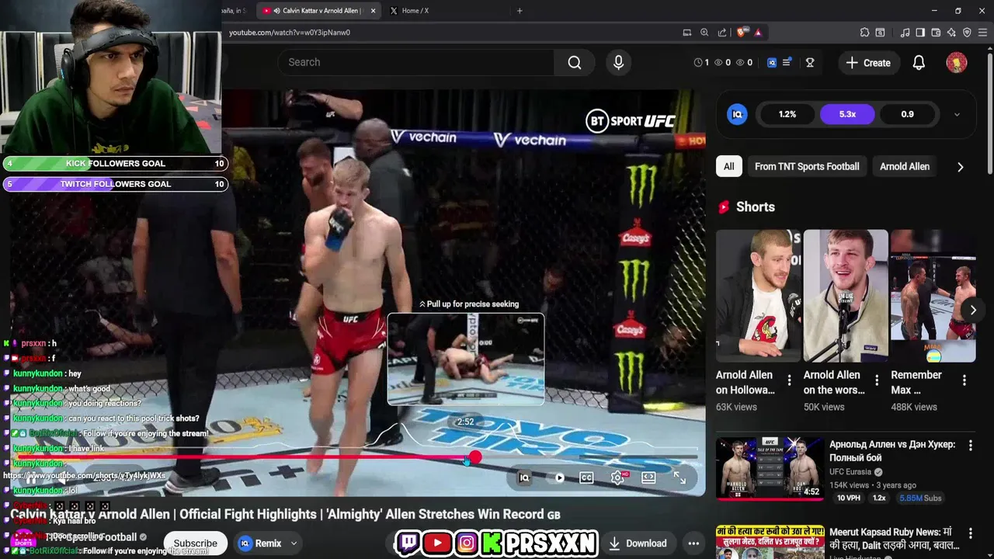This screenshot has height=559, width=994.
Task: Click the Create button
Action: pyautogui.click(x=868, y=63)
